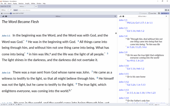Close the NRSVue text pane
This screenshot has height=106, width=170.
coord(115,16)
